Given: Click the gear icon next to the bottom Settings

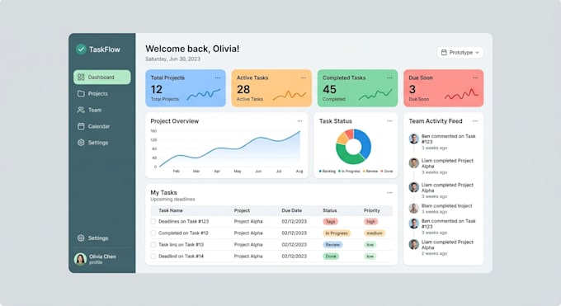Looking at the screenshot, I should (81, 238).
